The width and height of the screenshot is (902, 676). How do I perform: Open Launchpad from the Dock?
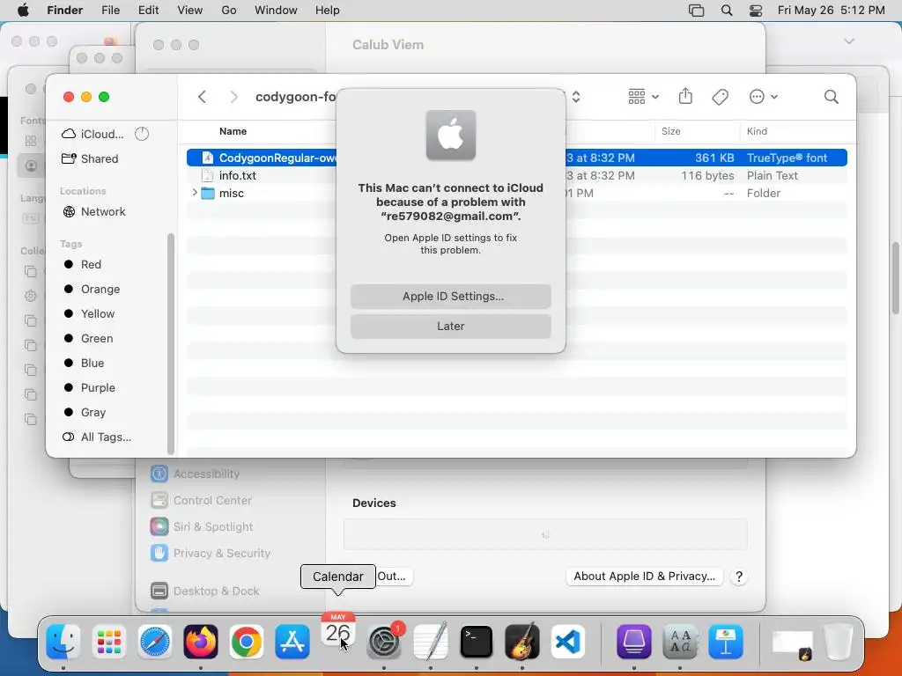(x=108, y=642)
